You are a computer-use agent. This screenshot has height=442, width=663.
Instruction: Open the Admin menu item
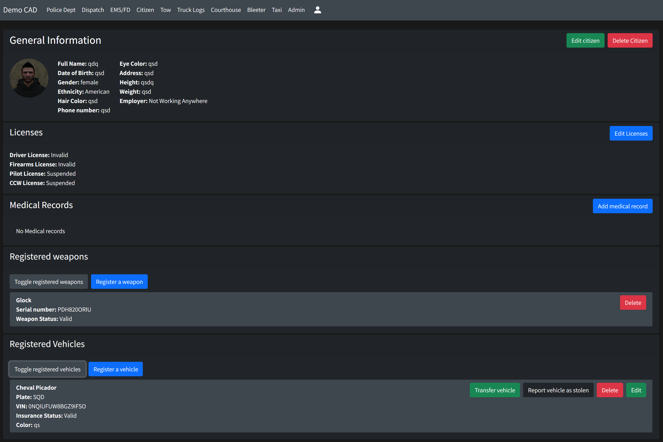[x=296, y=10]
